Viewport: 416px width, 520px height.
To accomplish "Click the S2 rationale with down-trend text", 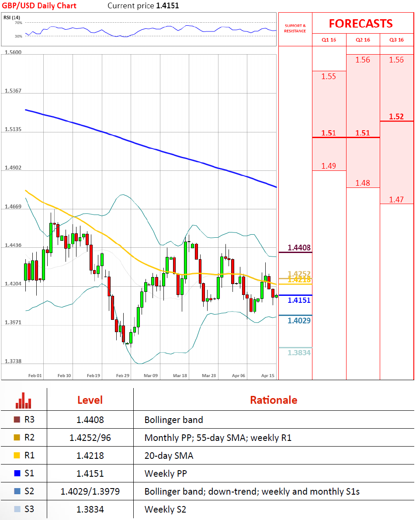I will pos(252,492).
